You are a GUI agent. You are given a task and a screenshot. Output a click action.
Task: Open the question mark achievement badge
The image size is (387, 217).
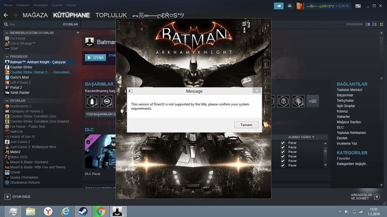284,101
